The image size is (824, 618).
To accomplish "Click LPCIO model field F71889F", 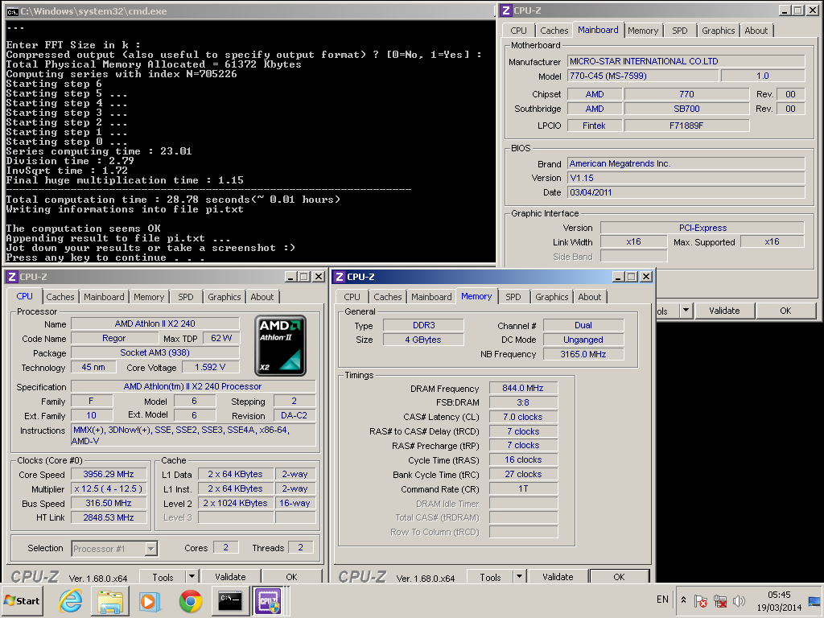I will [x=686, y=126].
